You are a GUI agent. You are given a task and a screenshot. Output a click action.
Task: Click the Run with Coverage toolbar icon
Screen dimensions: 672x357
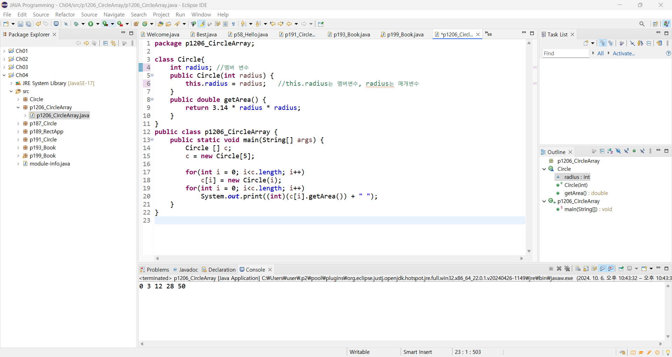coord(105,24)
